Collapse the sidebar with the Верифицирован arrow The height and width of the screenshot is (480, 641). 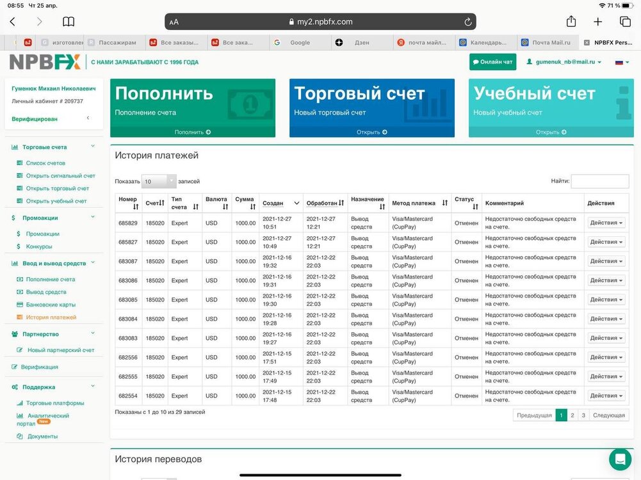click(88, 118)
